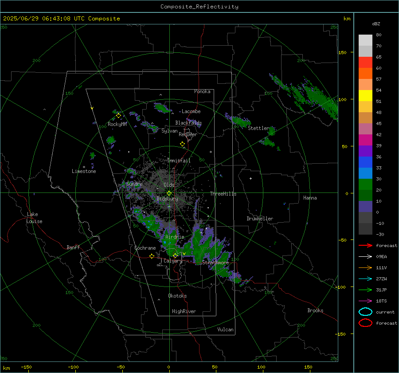Click the asterisk marker east of Innisfail
Viewport: 399px width, 373px height.
tap(211, 152)
